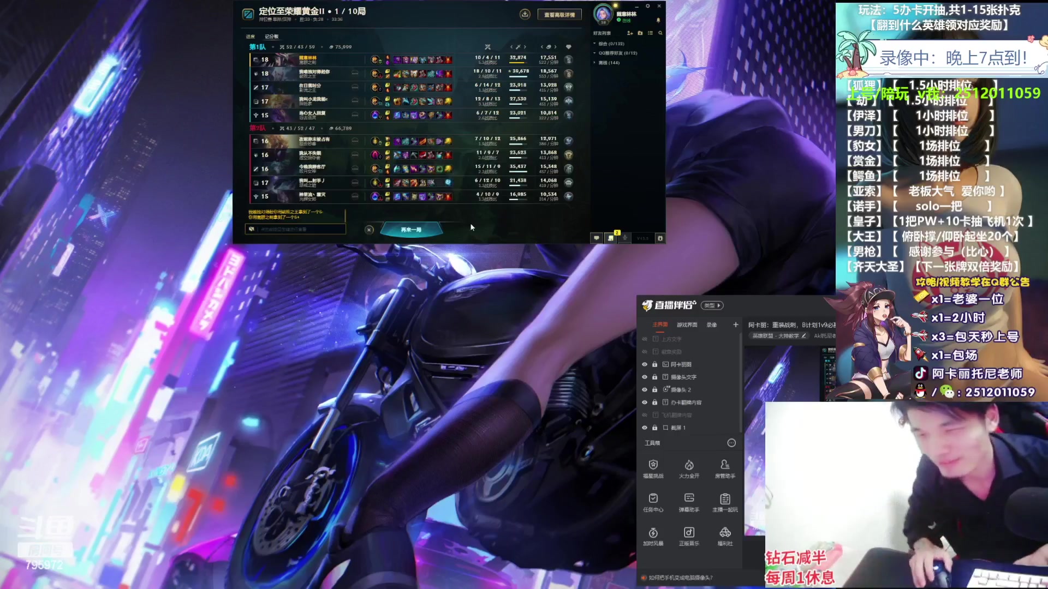This screenshot has width=1048, height=589.
Task: Open 工具箱 more options button
Action: click(x=731, y=443)
